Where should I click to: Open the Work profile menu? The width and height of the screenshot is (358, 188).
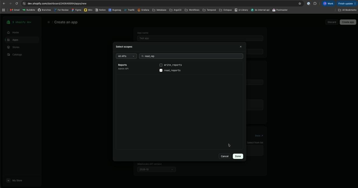[x=328, y=4]
